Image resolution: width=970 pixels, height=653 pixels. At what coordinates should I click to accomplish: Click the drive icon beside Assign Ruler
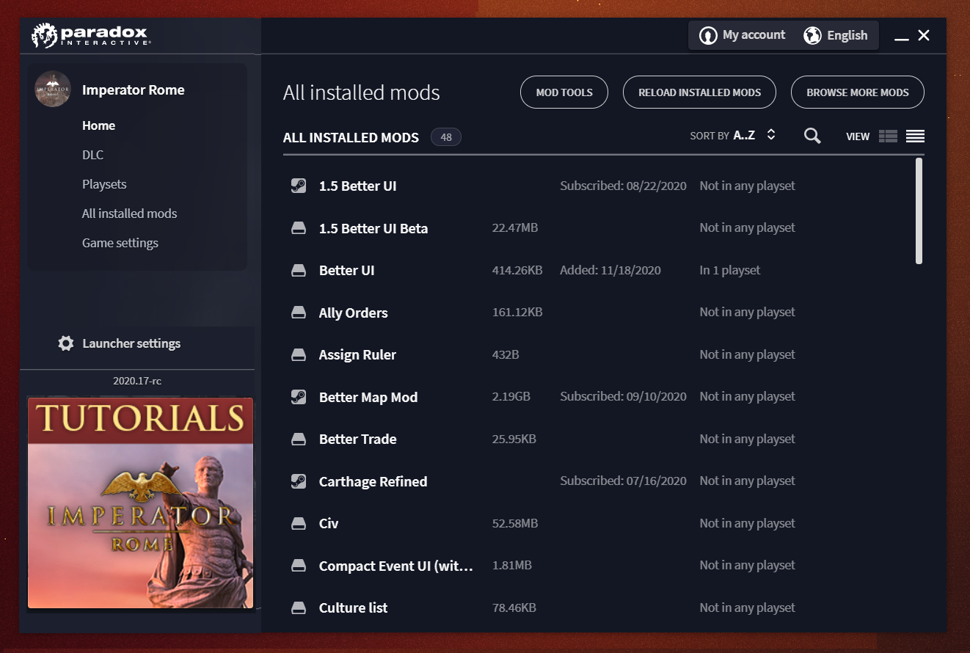(x=298, y=354)
